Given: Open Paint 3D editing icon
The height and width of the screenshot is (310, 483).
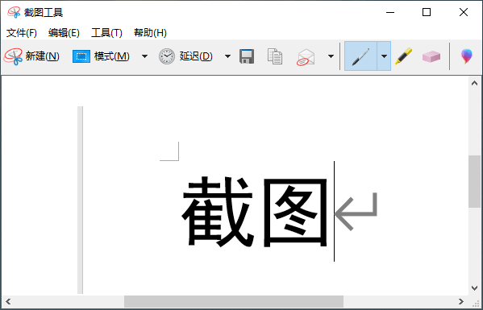Looking at the screenshot, I should pos(467,56).
